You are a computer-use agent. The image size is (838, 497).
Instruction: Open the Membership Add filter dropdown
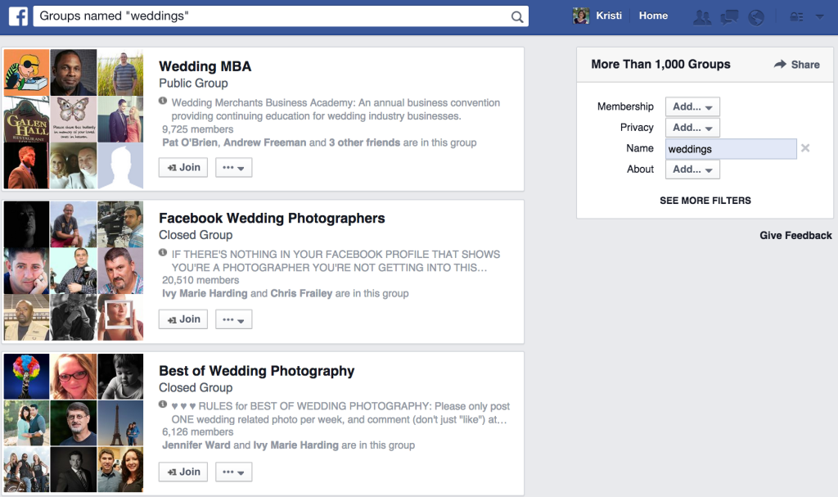pos(692,106)
